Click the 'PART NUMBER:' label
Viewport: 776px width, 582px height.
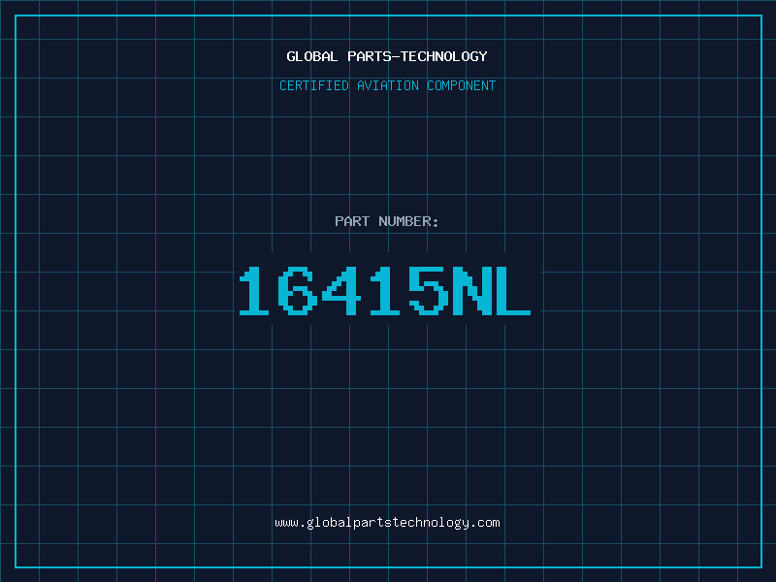coord(386,221)
